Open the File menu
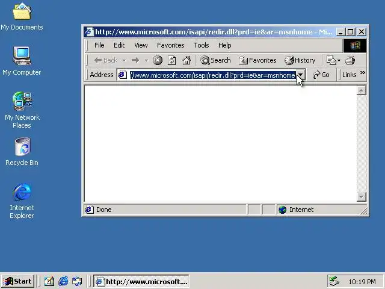Viewport: 385px width, 289px height. [99, 45]
